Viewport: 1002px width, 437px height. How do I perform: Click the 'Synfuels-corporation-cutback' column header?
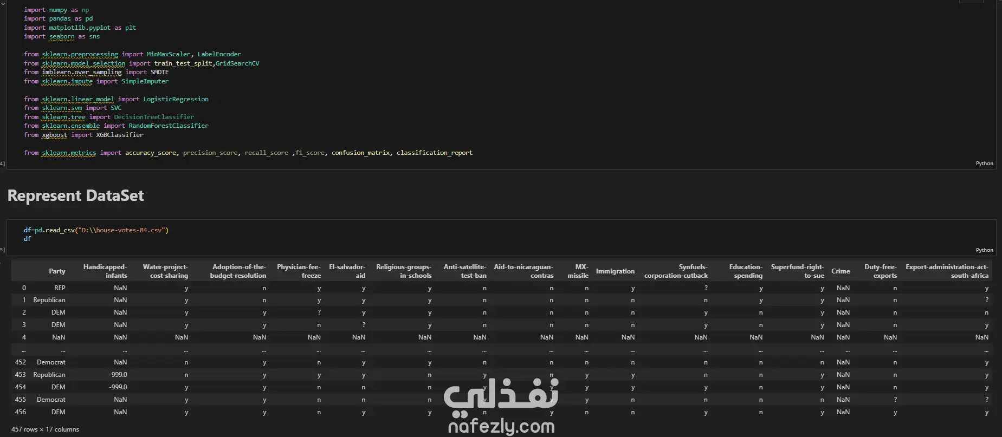click(x=676, y=271)
